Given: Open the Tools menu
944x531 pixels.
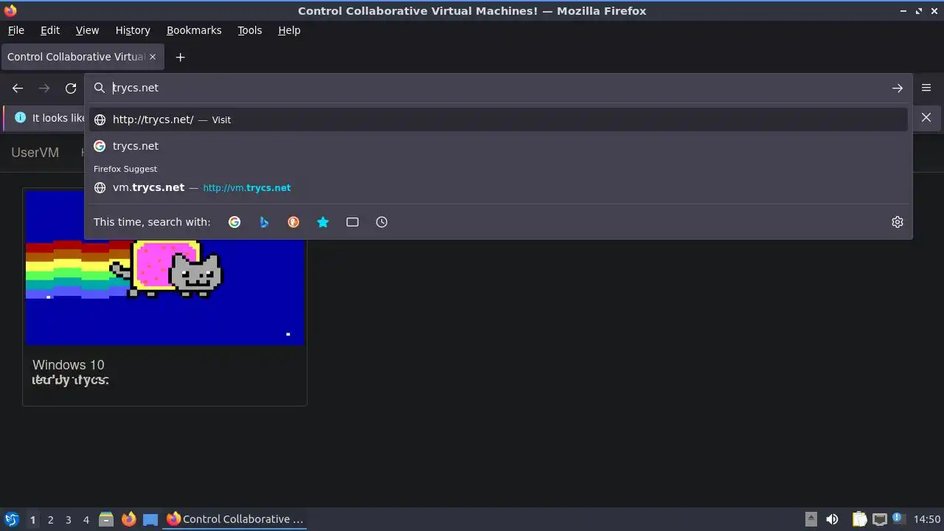Looking at the screenshot, I should 249,30.
